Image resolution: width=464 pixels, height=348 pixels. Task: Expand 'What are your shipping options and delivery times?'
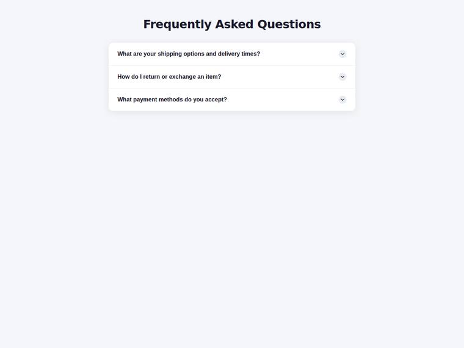(232, 54)
